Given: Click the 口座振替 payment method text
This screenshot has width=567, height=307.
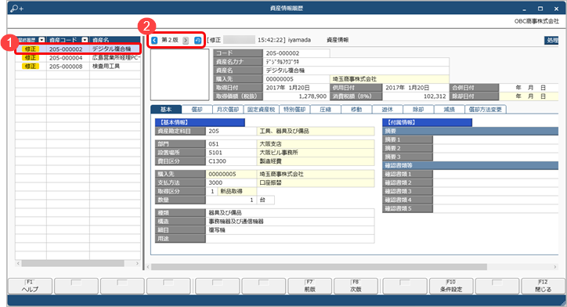Looking at the screenshot, I should [x=270, y=182].
